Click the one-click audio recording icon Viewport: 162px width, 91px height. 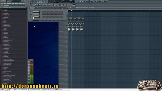[x=101, y=1]
